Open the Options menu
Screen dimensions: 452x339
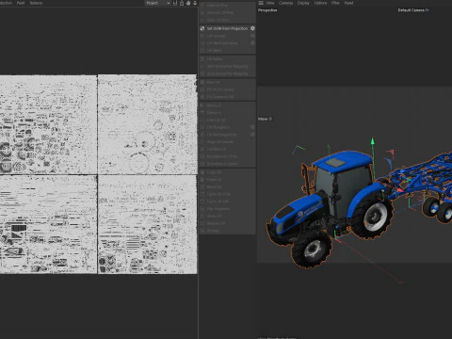pyautogui.click(x=320, y=3)
